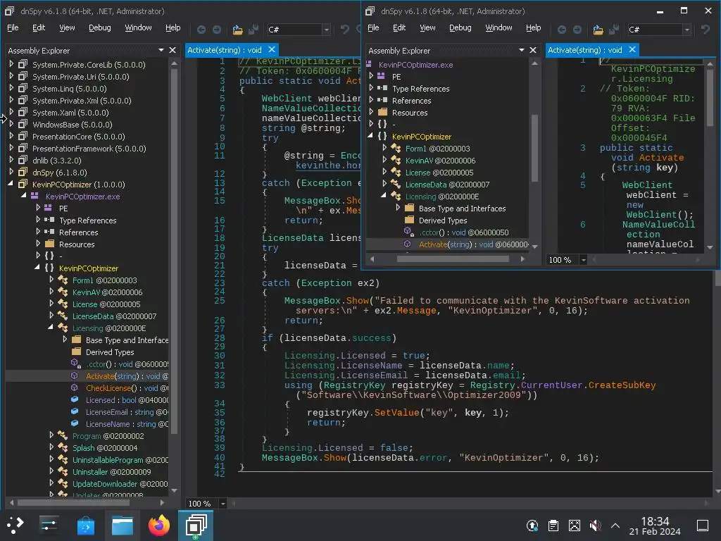721x541 pixels.
Task: Click dnSpy task icon on taskbar
Action: [196, 525]
